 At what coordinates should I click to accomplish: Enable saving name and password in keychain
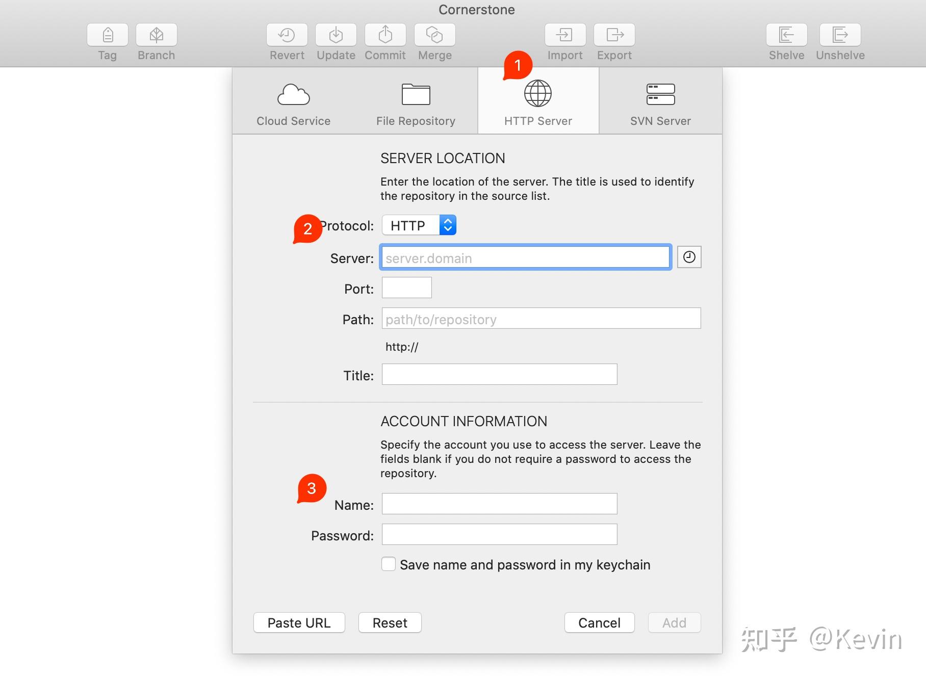[389, 564]
